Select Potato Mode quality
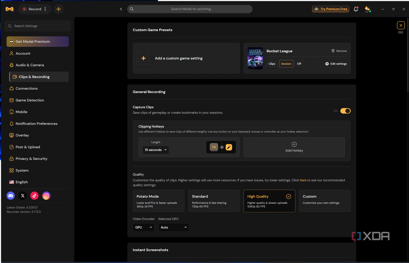This screenshot has width=409, height=263. (159, 201)
